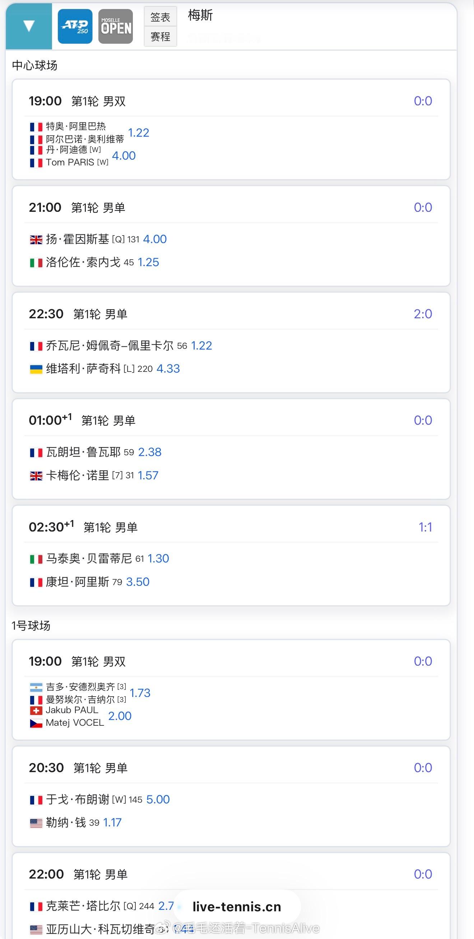This screenshot has height=939, width=474.
Task: Click the Czech flag beside Matej VOCEL
Action: 36,723
